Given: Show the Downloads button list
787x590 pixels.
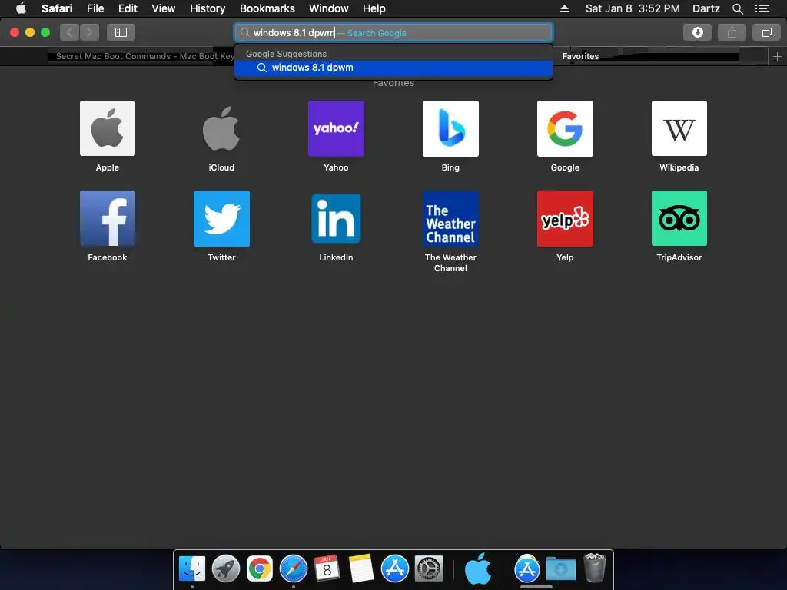Looking at the screenshot, I should tap(697, 32).
